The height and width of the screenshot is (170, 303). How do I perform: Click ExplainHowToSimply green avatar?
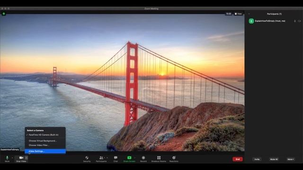point(251,21)
